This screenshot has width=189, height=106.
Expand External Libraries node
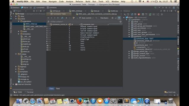pyautogui.click(x=14, y=84)
